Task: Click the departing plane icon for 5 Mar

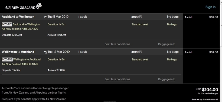Action: 45,17
